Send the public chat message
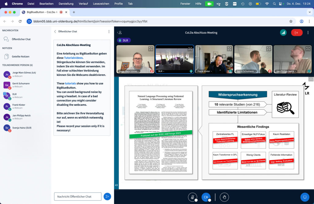This screenshot has width=314, height=204. coord(107,196)
